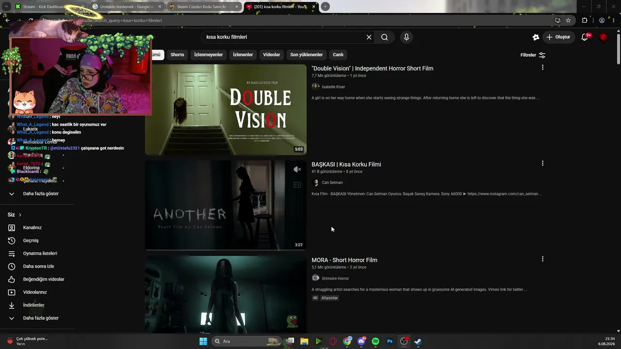Open more options for MORA video
621x349 pixels.
542,259
